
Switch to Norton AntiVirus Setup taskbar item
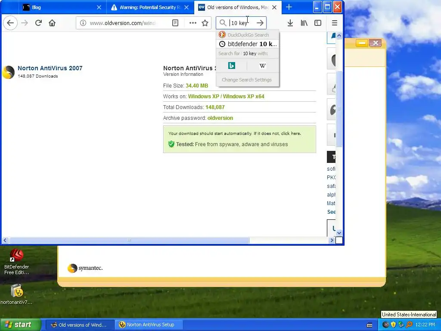coord(148,325)
